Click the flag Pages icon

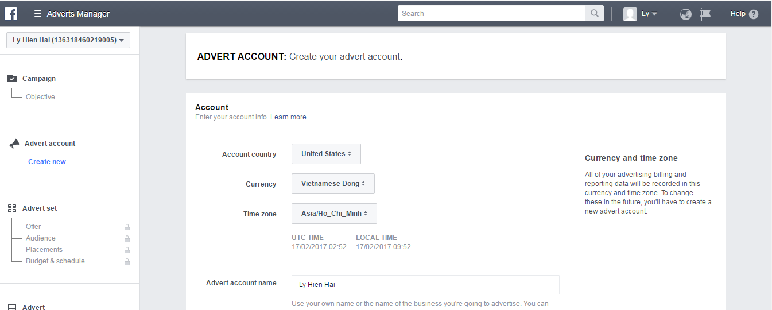click(705, 14)
